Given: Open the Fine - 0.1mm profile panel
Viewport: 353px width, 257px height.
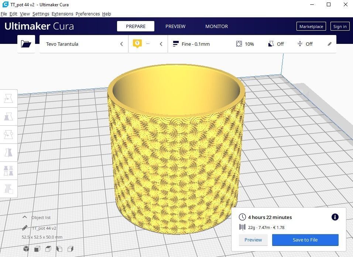Looking at the screenshot, I should pos(252,44).
